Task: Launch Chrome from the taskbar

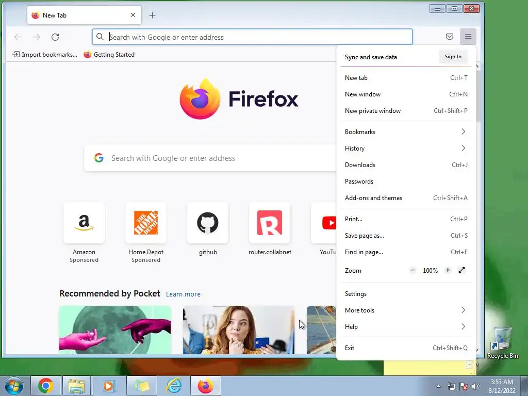Action: (45, 386)
